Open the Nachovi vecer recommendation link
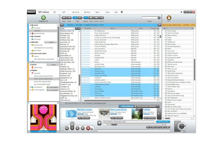The image size is (218, 143). [85, 109]
